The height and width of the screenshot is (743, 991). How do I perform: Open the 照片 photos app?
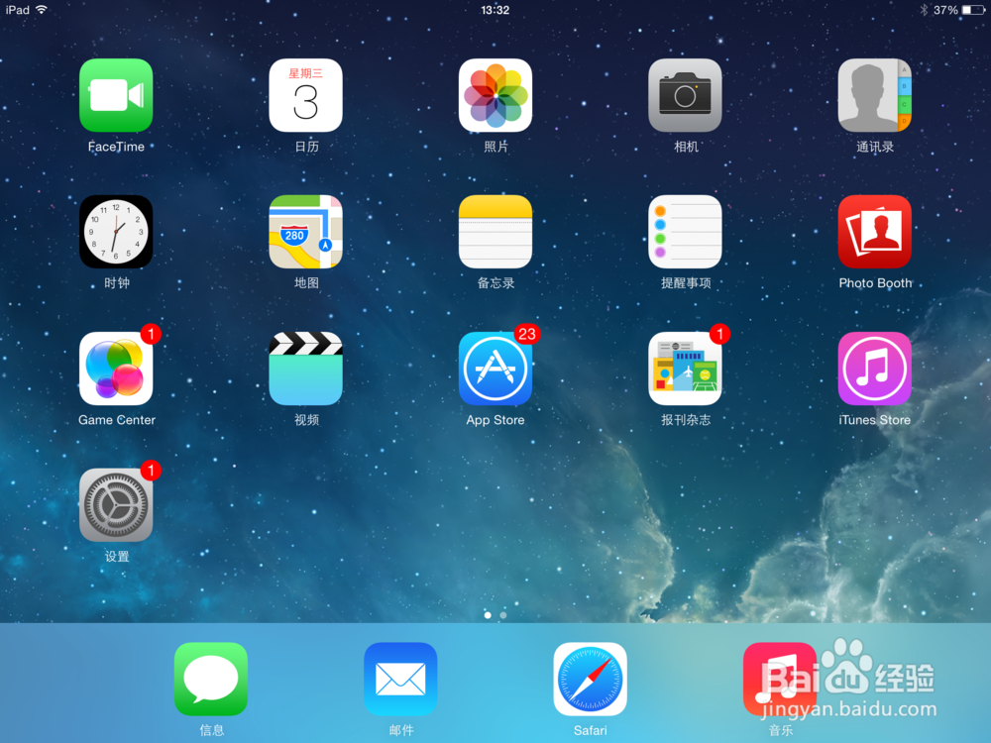pyautogui.click(x=495, y=95)
